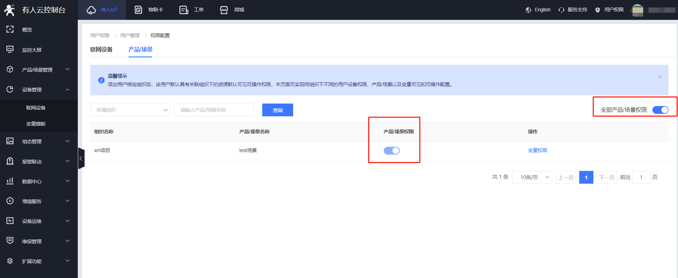Click the 监控大屏 monitor screen icon
This screenshot has width=678, height=278.
[x=10, y=49]
